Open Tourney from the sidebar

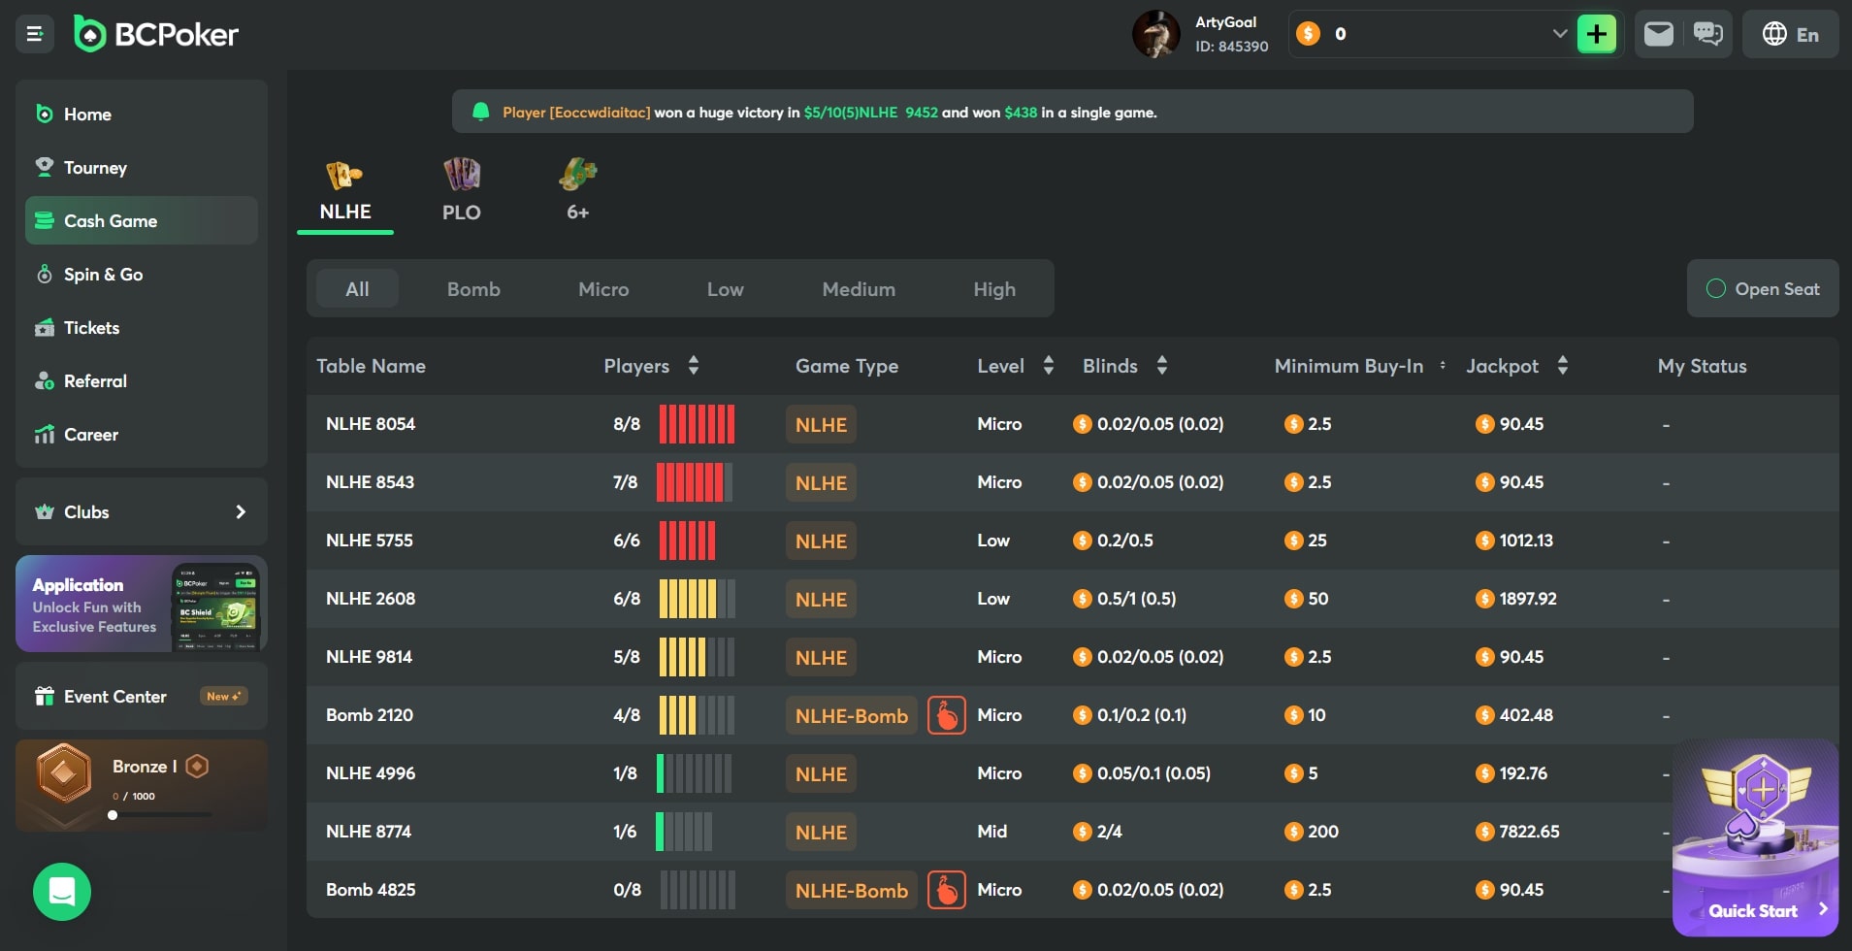point(95,168)
